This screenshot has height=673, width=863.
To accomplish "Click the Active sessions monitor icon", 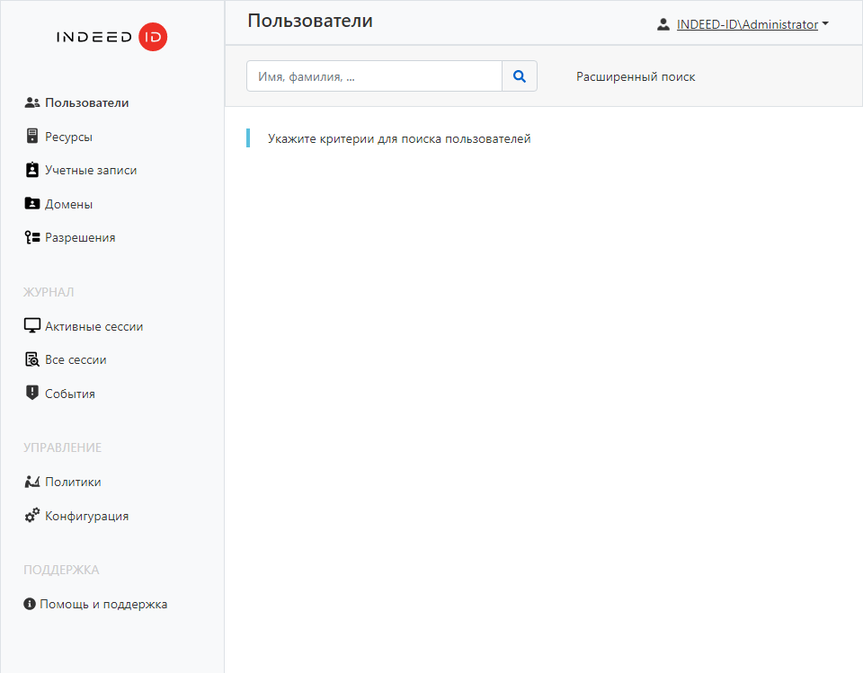I will (x=32, y=326).
